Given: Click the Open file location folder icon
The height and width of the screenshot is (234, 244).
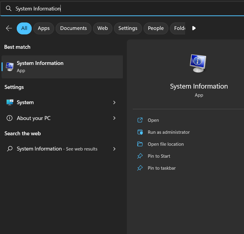Looking at the screenshot, I should (x=140, y=144).
